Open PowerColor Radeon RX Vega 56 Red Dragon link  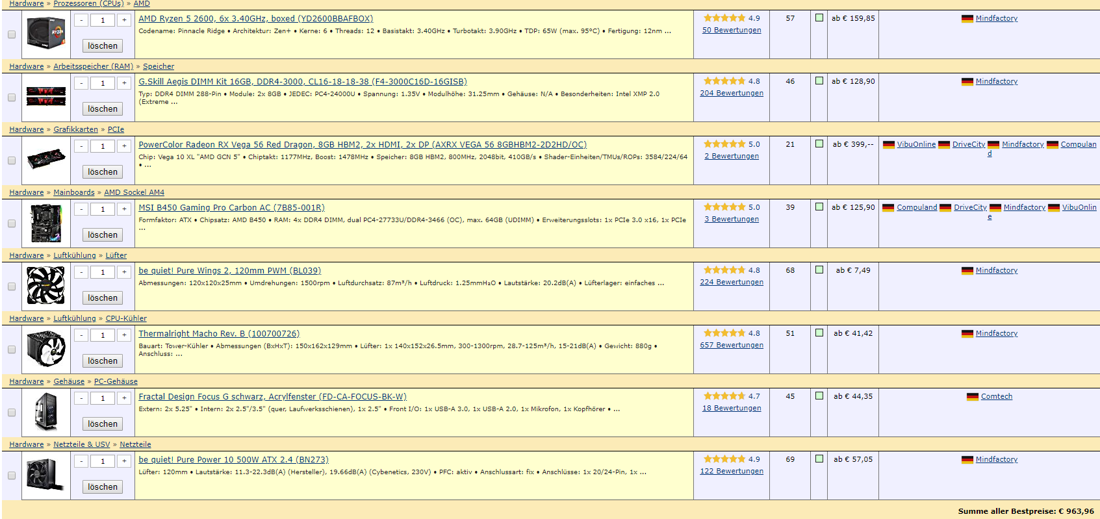coord(363,145)
